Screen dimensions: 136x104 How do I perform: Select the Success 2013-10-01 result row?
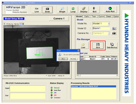tap(94, 86)
